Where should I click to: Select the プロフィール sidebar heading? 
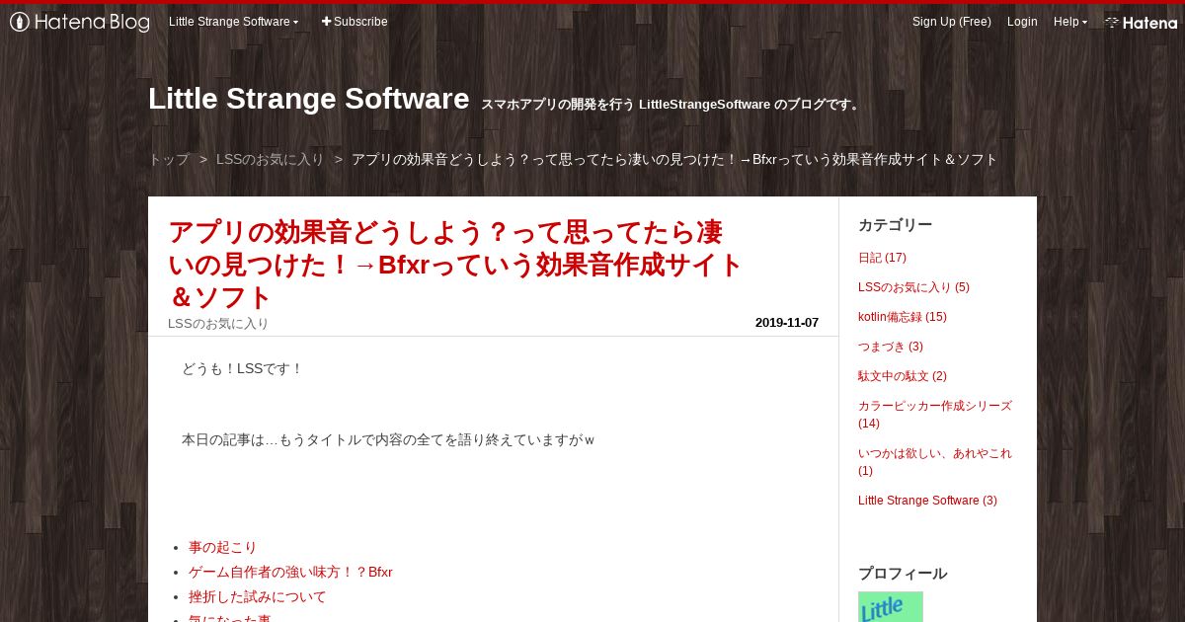[903, 574]
